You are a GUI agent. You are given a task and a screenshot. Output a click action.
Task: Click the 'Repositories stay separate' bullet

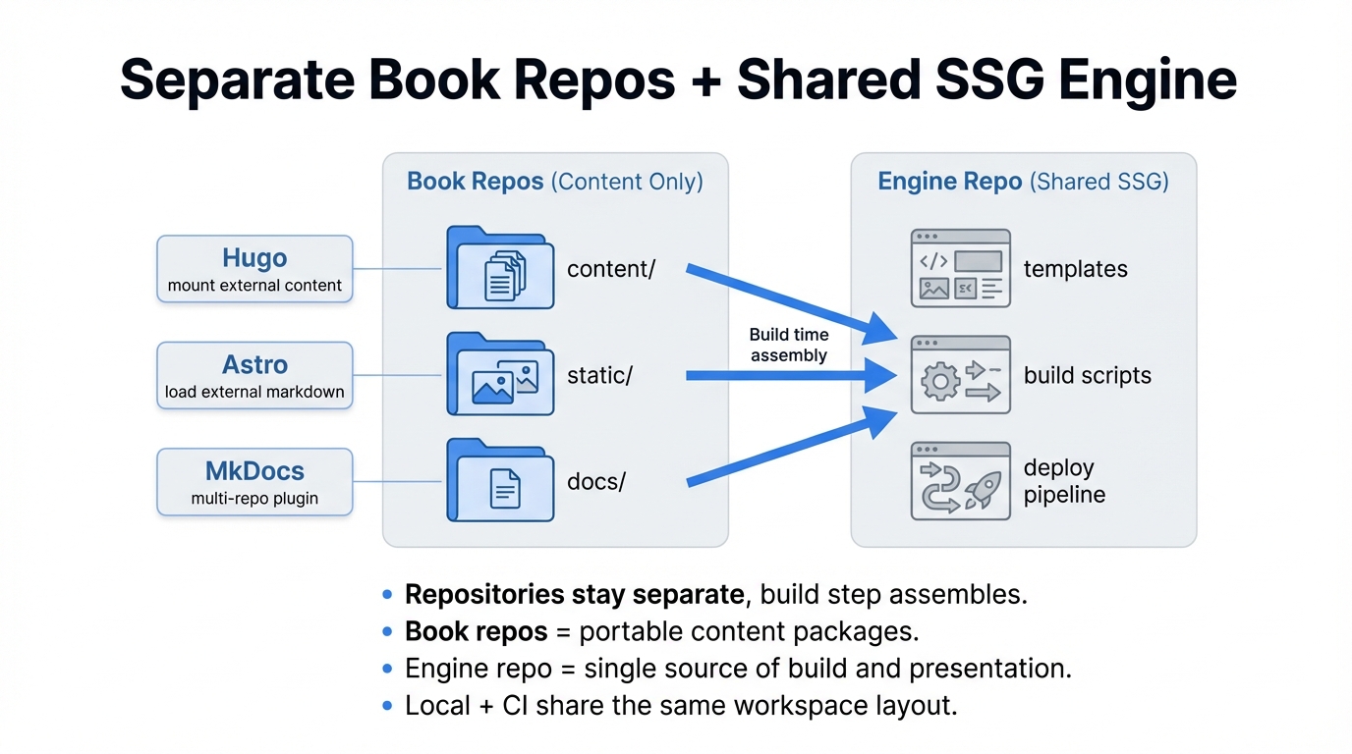[x=715, y=595]
